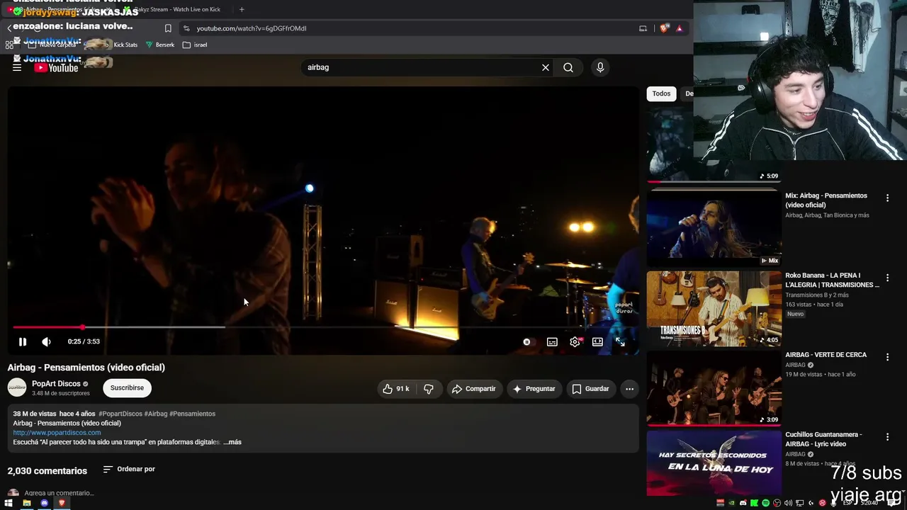907x510 pixels.
Task: Open the Windows Start menu
Action: 9,503
